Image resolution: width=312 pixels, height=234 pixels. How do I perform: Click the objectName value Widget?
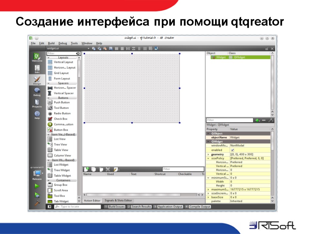(250, 137)
